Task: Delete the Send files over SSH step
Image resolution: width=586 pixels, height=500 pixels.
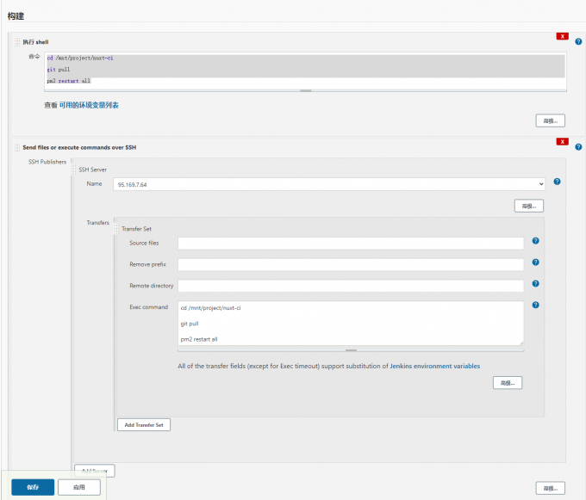Action: click(562, 141)
